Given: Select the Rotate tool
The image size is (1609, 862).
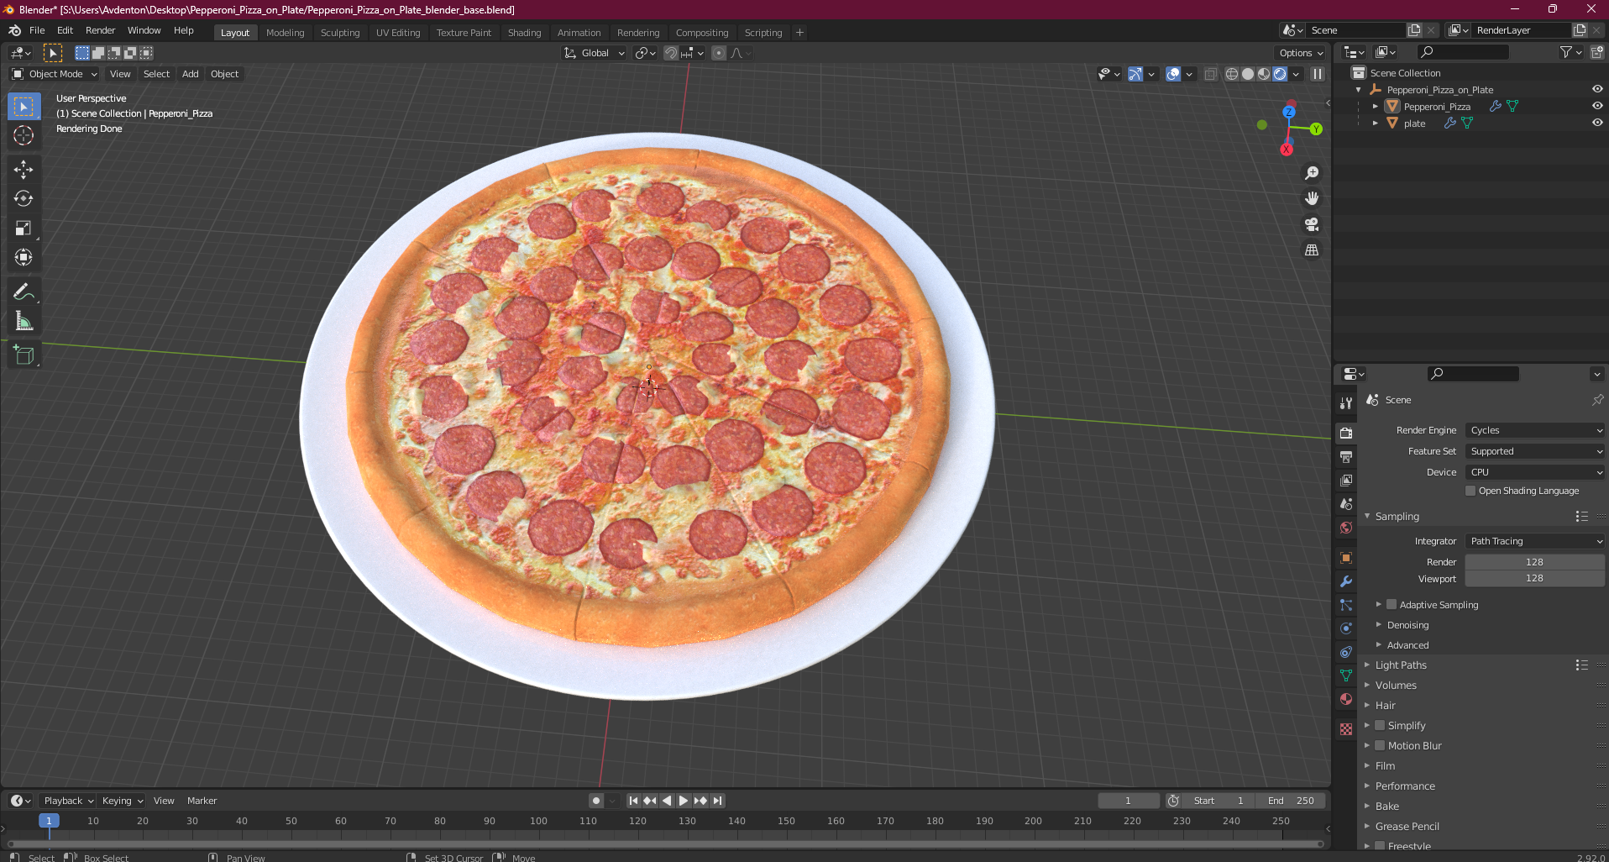Looking at the screenshot, I should click(24, 198).
